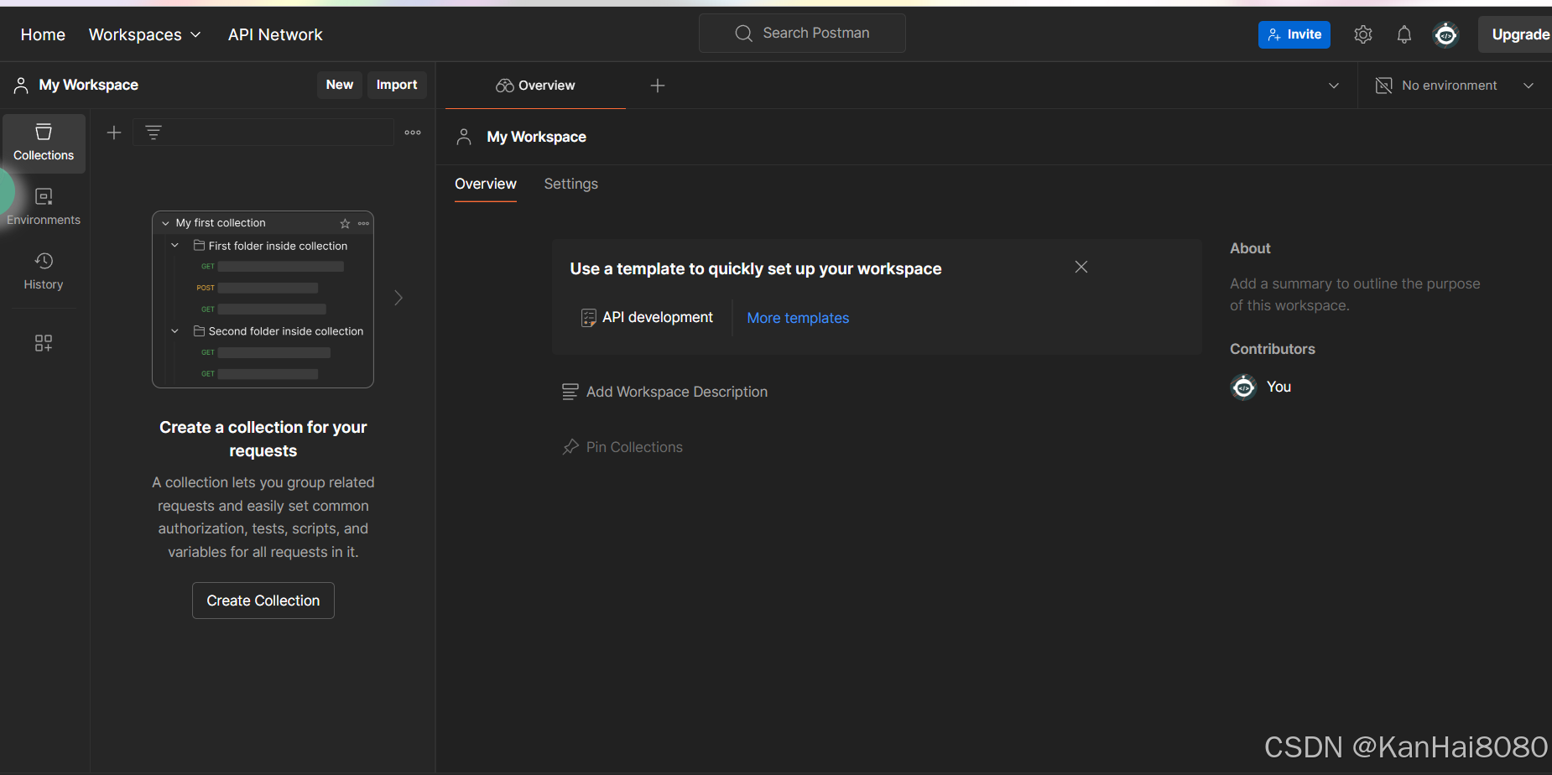Open the History sidebar panel
Screen dimensions: 1552x775
click(x=44, y=272)
